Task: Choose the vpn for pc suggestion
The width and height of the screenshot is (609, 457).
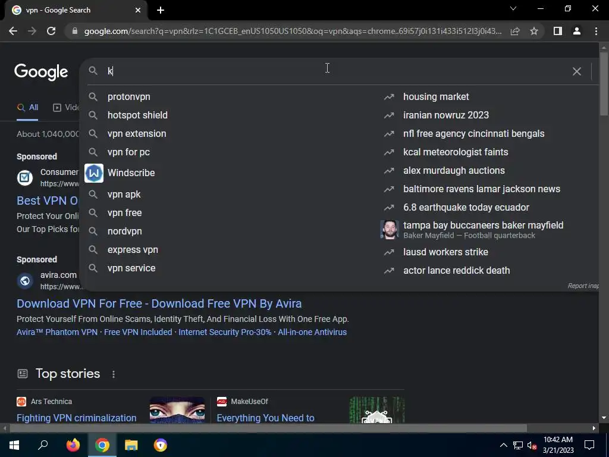Action: click(128, 152)
